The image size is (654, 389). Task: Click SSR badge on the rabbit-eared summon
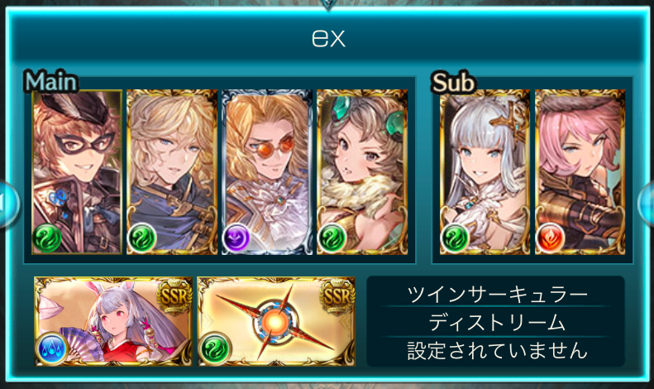174,297
